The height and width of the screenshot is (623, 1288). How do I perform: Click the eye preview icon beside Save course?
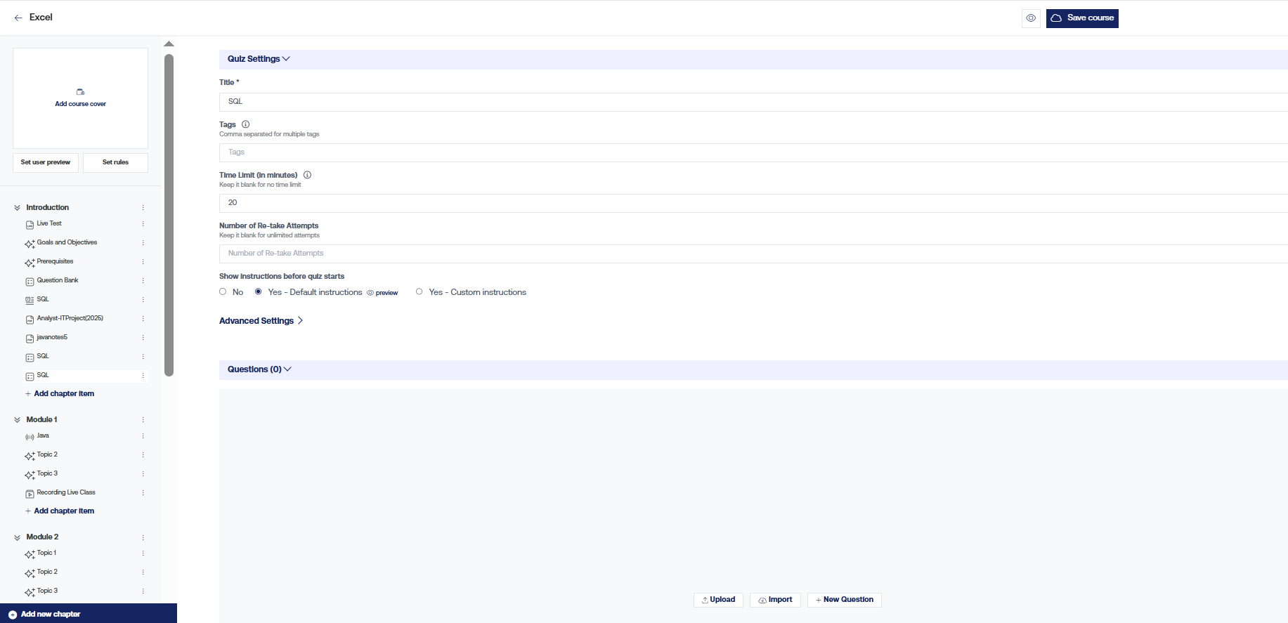coord(1031,18)
